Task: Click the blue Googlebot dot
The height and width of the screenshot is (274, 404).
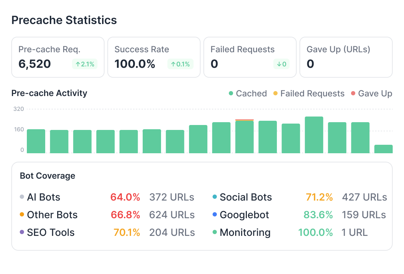Action: (215, 214)
